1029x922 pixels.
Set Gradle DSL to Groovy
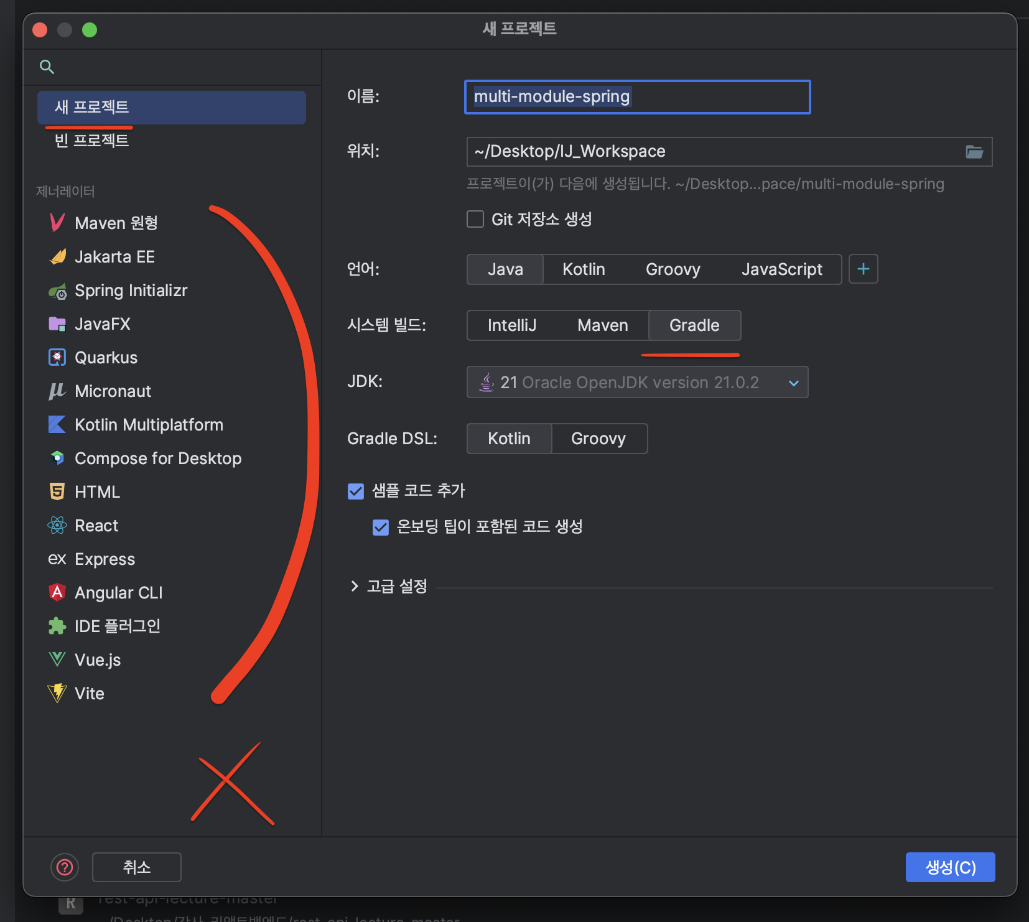(x=598, y=439)
